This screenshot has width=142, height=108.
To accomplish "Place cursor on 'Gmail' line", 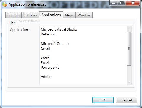I will click(45, 48).
